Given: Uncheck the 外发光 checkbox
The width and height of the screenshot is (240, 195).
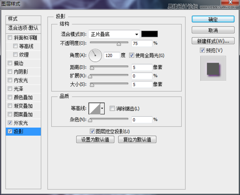Looking at the screenshot, I should pyautogui.click(x=10, y=122).
